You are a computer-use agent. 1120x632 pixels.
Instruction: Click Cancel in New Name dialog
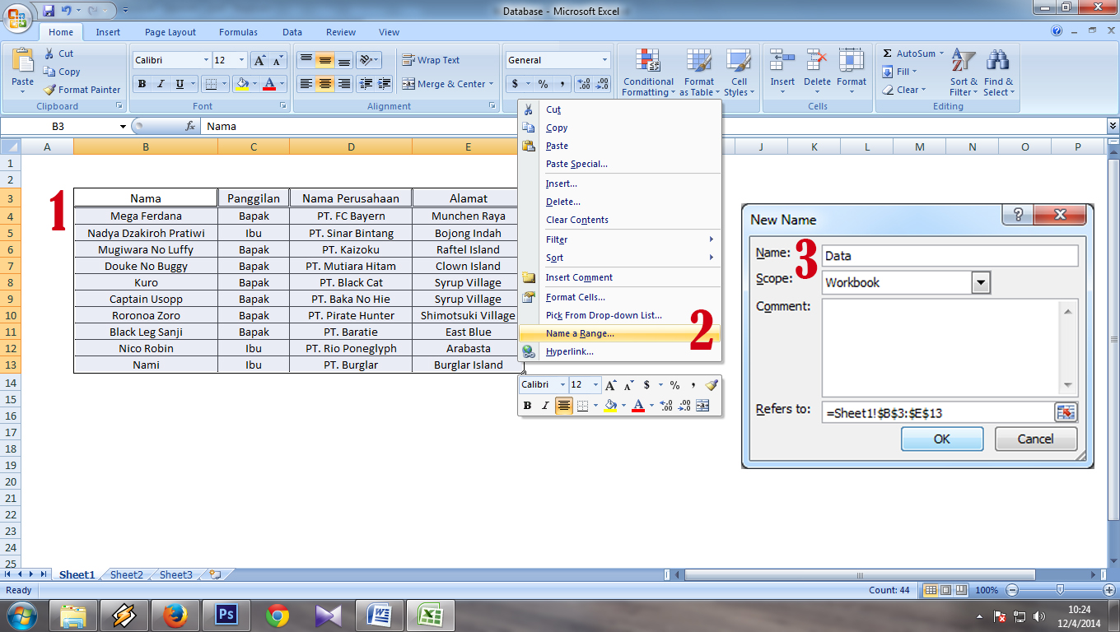click(x=1036, y=439)
